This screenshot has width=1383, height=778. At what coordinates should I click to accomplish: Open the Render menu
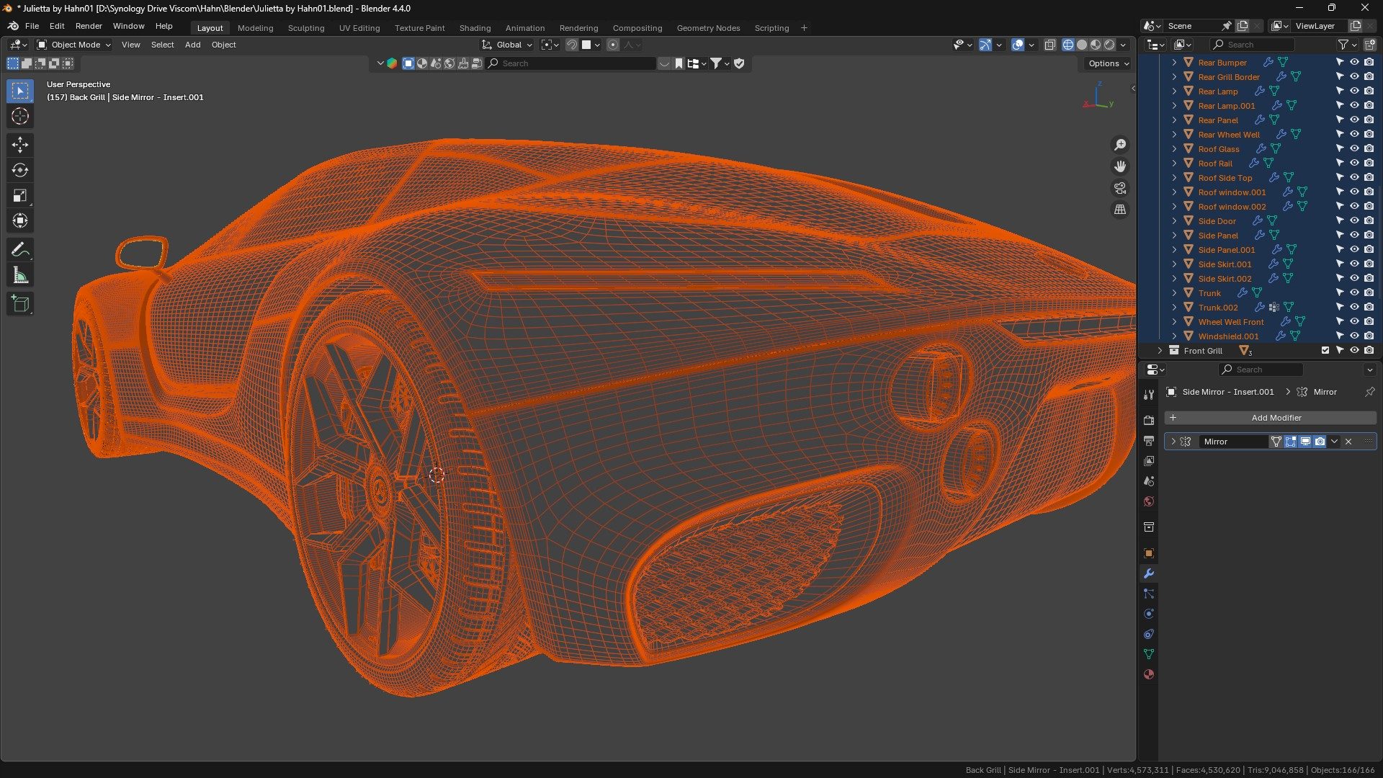coord(89,26)
